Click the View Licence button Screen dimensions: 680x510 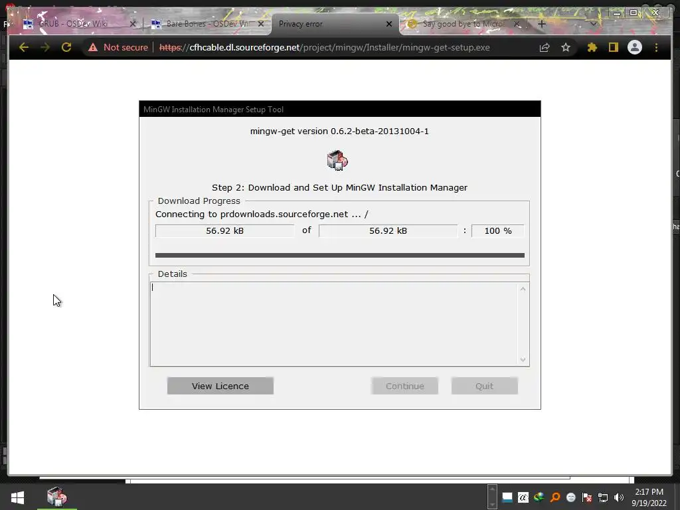point(220,386)
